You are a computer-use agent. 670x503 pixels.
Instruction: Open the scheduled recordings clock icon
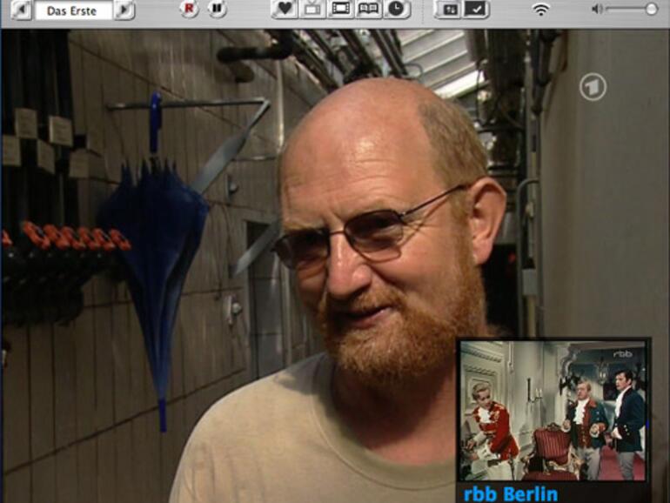pos(397,9)
